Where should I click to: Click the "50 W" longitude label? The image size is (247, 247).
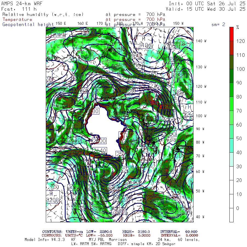click(200, 191)
